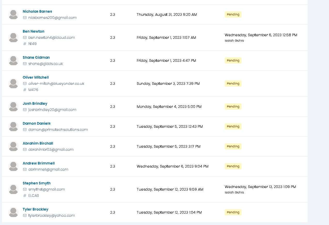The height and width of the screenshot is (225, 329).
Task: Click Tyler Brockley's avatar image
Action: pos(13,212)
